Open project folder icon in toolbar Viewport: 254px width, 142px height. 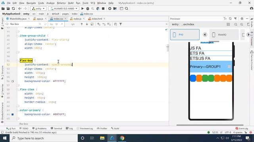(3, 9)
